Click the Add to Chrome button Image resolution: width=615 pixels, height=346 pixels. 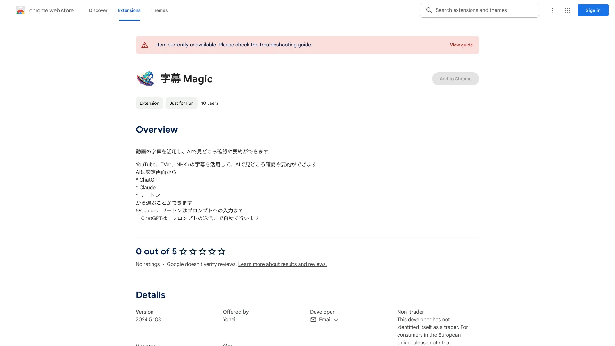tap(455, 79)
